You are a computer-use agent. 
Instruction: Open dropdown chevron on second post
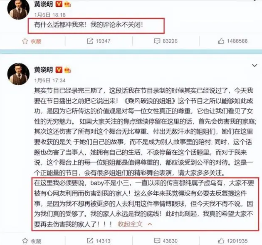point(255,65)
